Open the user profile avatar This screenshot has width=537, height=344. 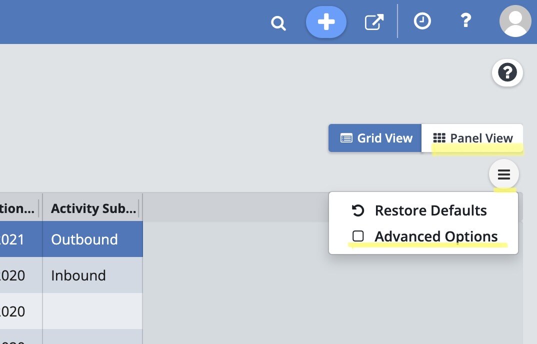[x=515, y=21]
